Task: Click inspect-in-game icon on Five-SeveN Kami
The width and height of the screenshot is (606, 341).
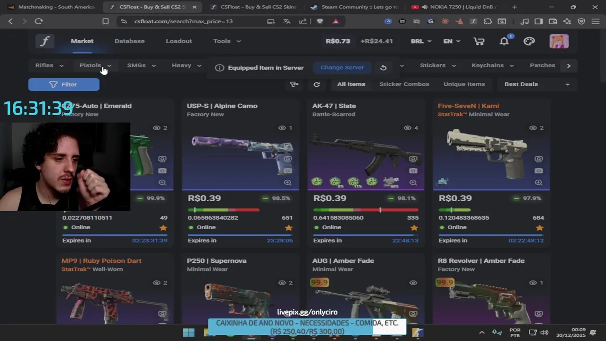Action: pos(539,159)
